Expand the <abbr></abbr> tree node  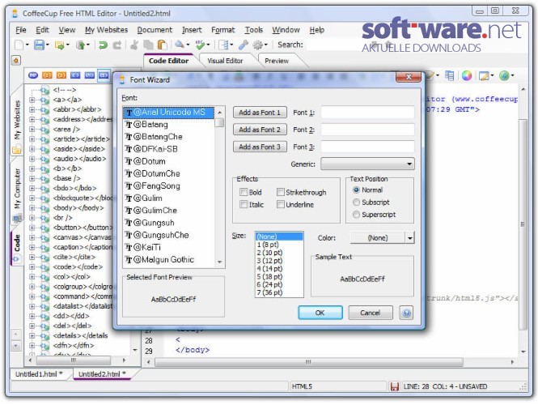pos(32,109)
